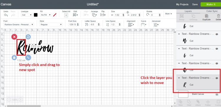Toggle the size aspect lock icon
The height and width of the screenshot is (107, 221).
[128, 12]
